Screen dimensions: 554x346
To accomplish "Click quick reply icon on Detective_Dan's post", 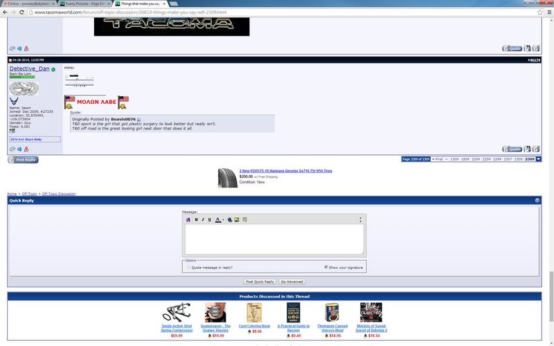I will tap(536, 149).
